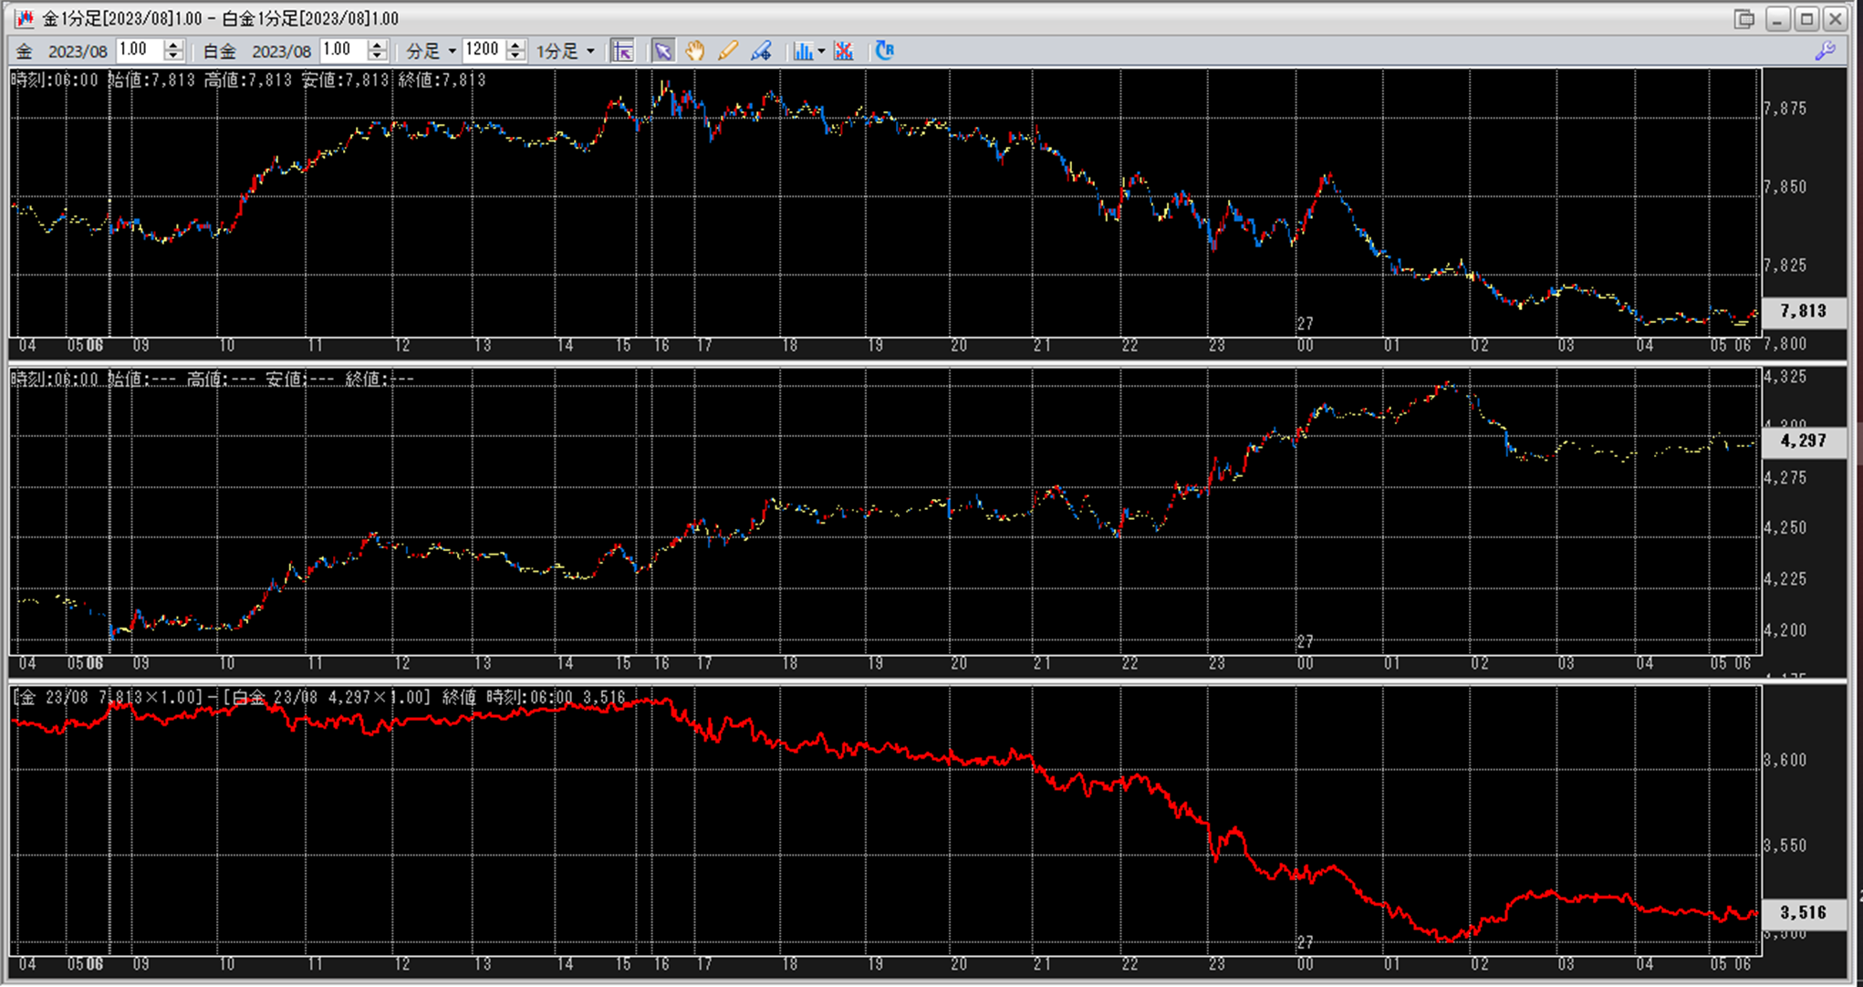Select the pencil drawing tool
Screen dimensions: 1863x987
(727, 51)
